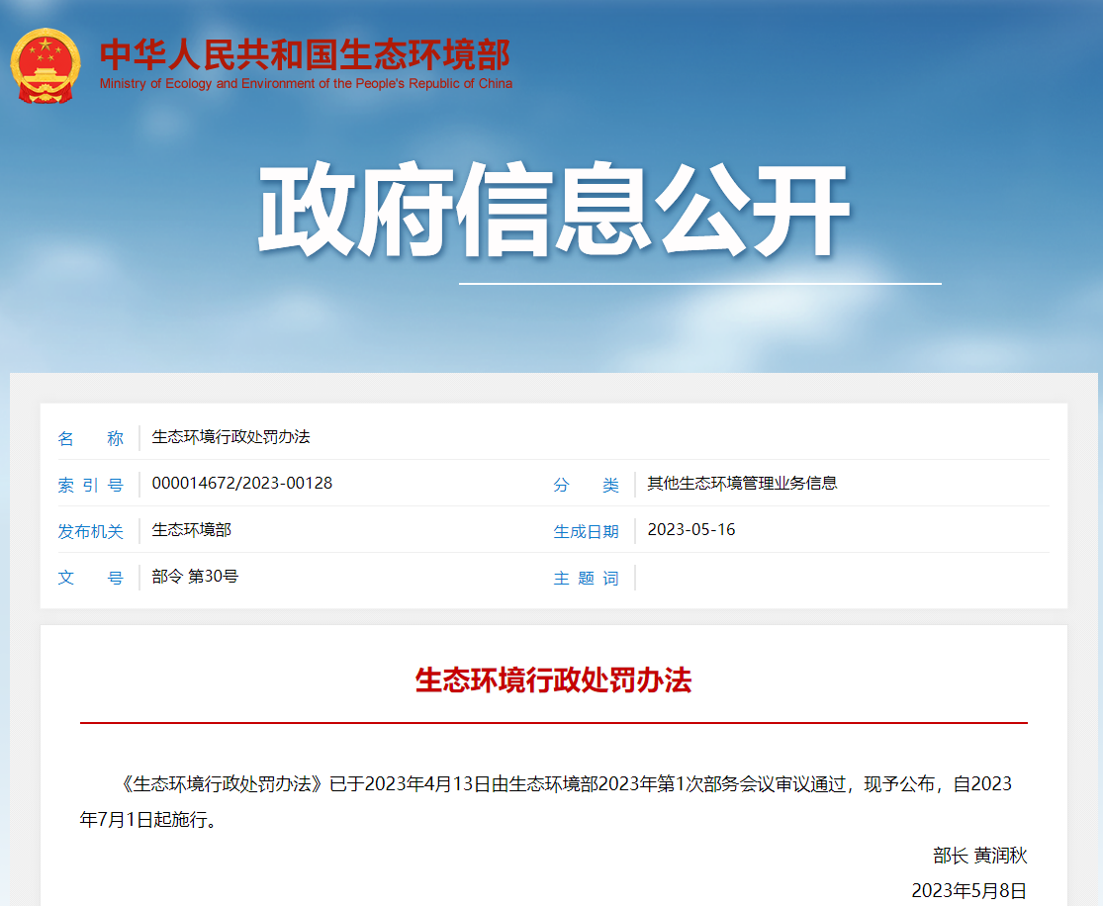This screenshot has width=1103, height=906.
Task: Select the 文号 label
Action: pos(91,578)
